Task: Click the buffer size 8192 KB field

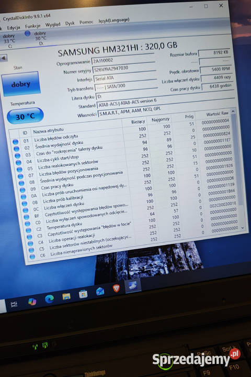Action: tap(214, 53)
